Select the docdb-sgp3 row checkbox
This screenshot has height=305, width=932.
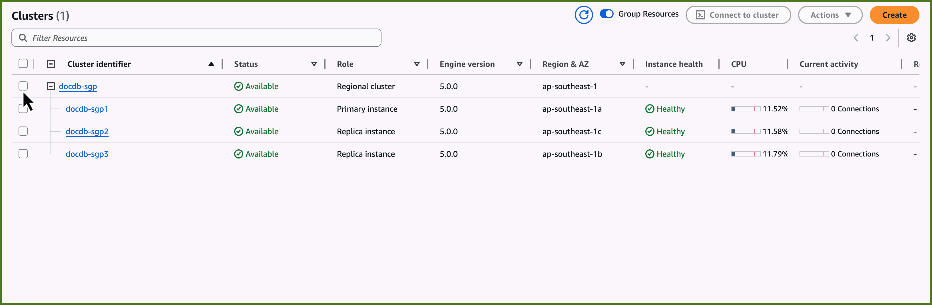[23, 154]
